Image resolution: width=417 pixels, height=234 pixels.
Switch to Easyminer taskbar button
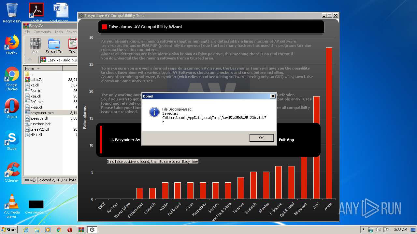pos(92,230)
